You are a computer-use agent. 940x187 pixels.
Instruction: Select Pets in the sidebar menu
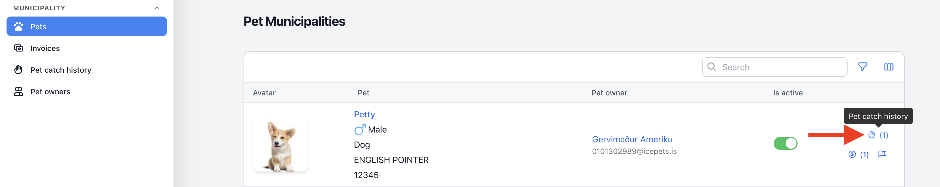pyautogui.click(x=86, y=26)
